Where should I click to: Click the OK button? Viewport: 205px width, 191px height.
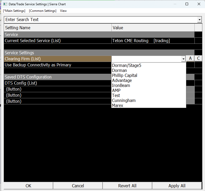[x=28, y=186]
